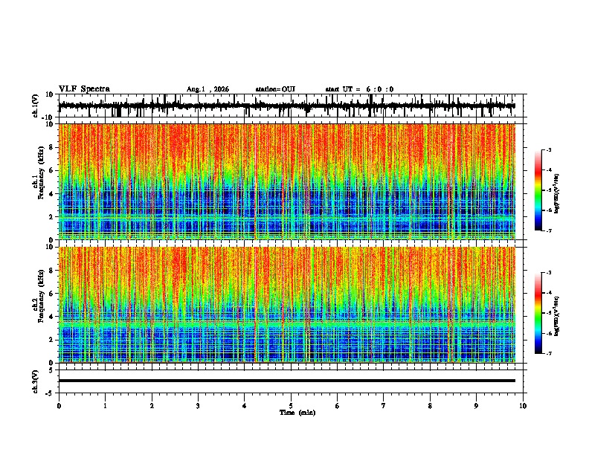Click the ch.2 spectrogram color scale bar
The height and width of the screenshot is (455, 589).
538,313
